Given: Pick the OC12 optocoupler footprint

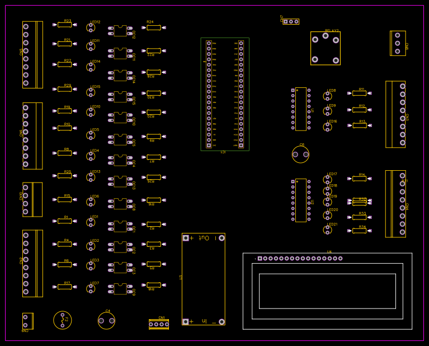Looking at the screenshot, I should pyautogui.click(x=120, y=31).
